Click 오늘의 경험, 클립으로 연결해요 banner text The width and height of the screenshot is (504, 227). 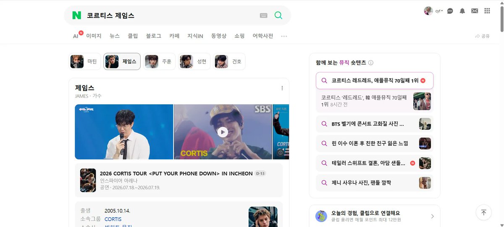365,213
